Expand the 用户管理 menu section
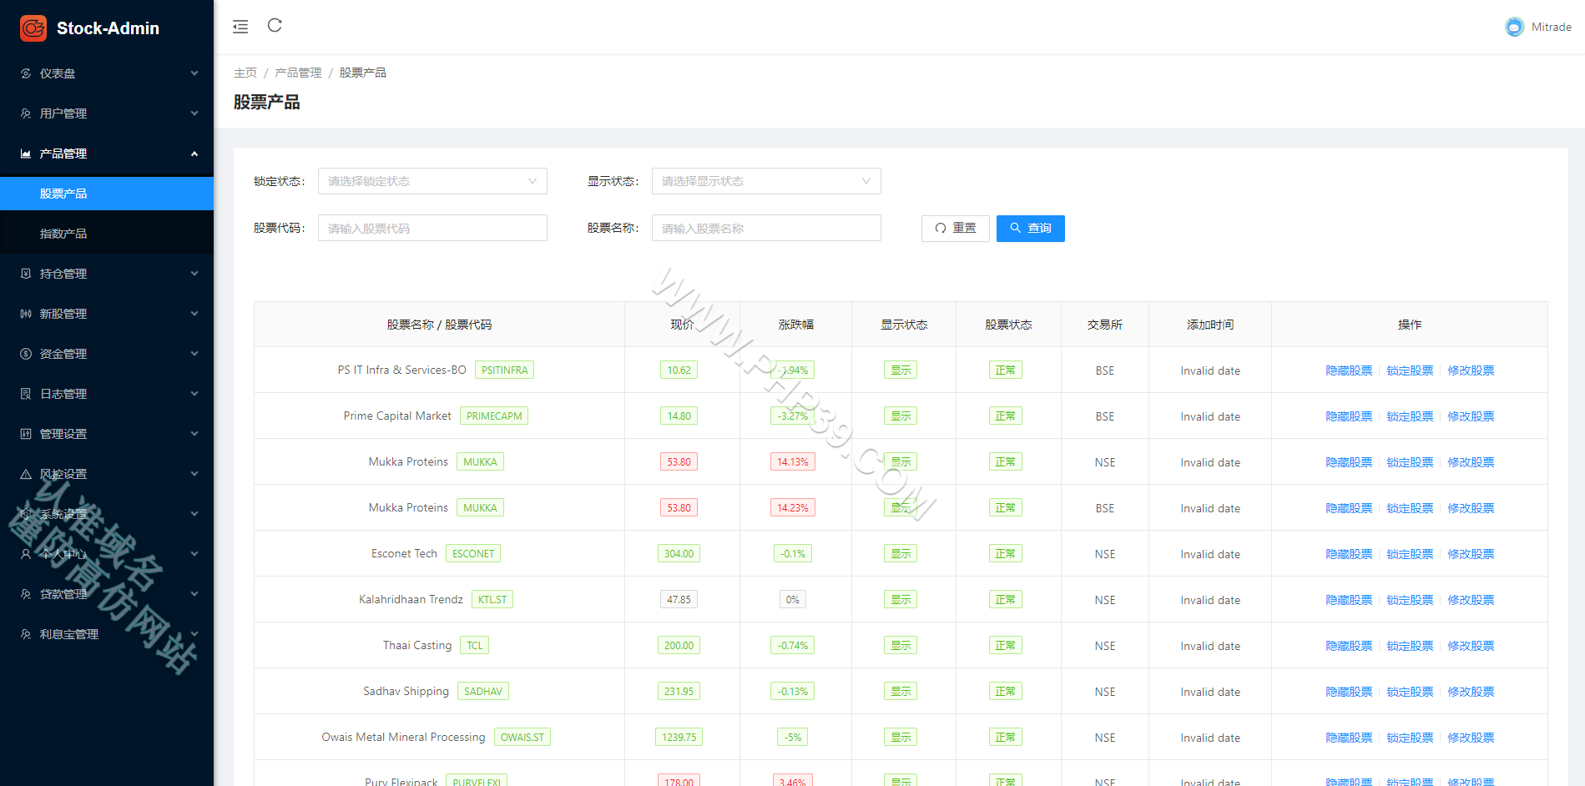This screenshot has height=786, width=1585. point(107,113)
